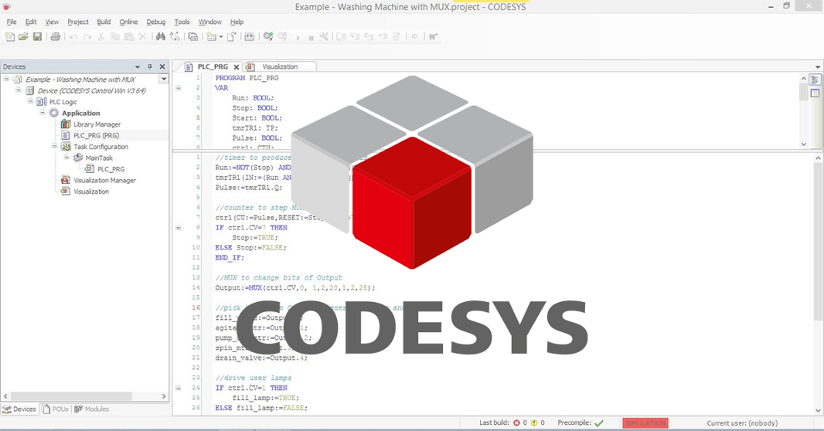
Task: Pin the Devices panel with the pushpin
Action: point(150,67)
